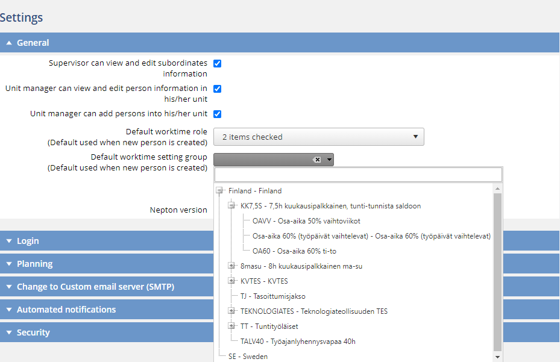Image resolution: width=560 pixels, height=362 pixels.
Task: Select TALV40 Työajanlyhennysvapaa 40h item
Action: (298, 342)
